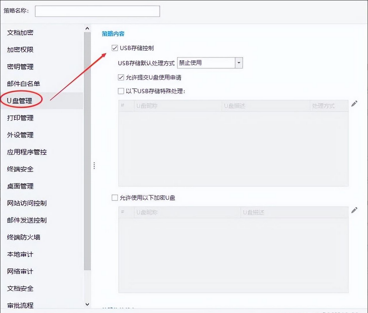Open 打印管理 section

click(20, 118)
